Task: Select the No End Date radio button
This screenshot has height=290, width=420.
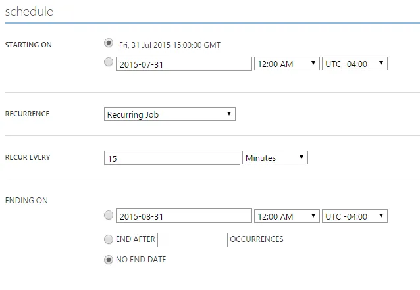Action: pos(109,260)
